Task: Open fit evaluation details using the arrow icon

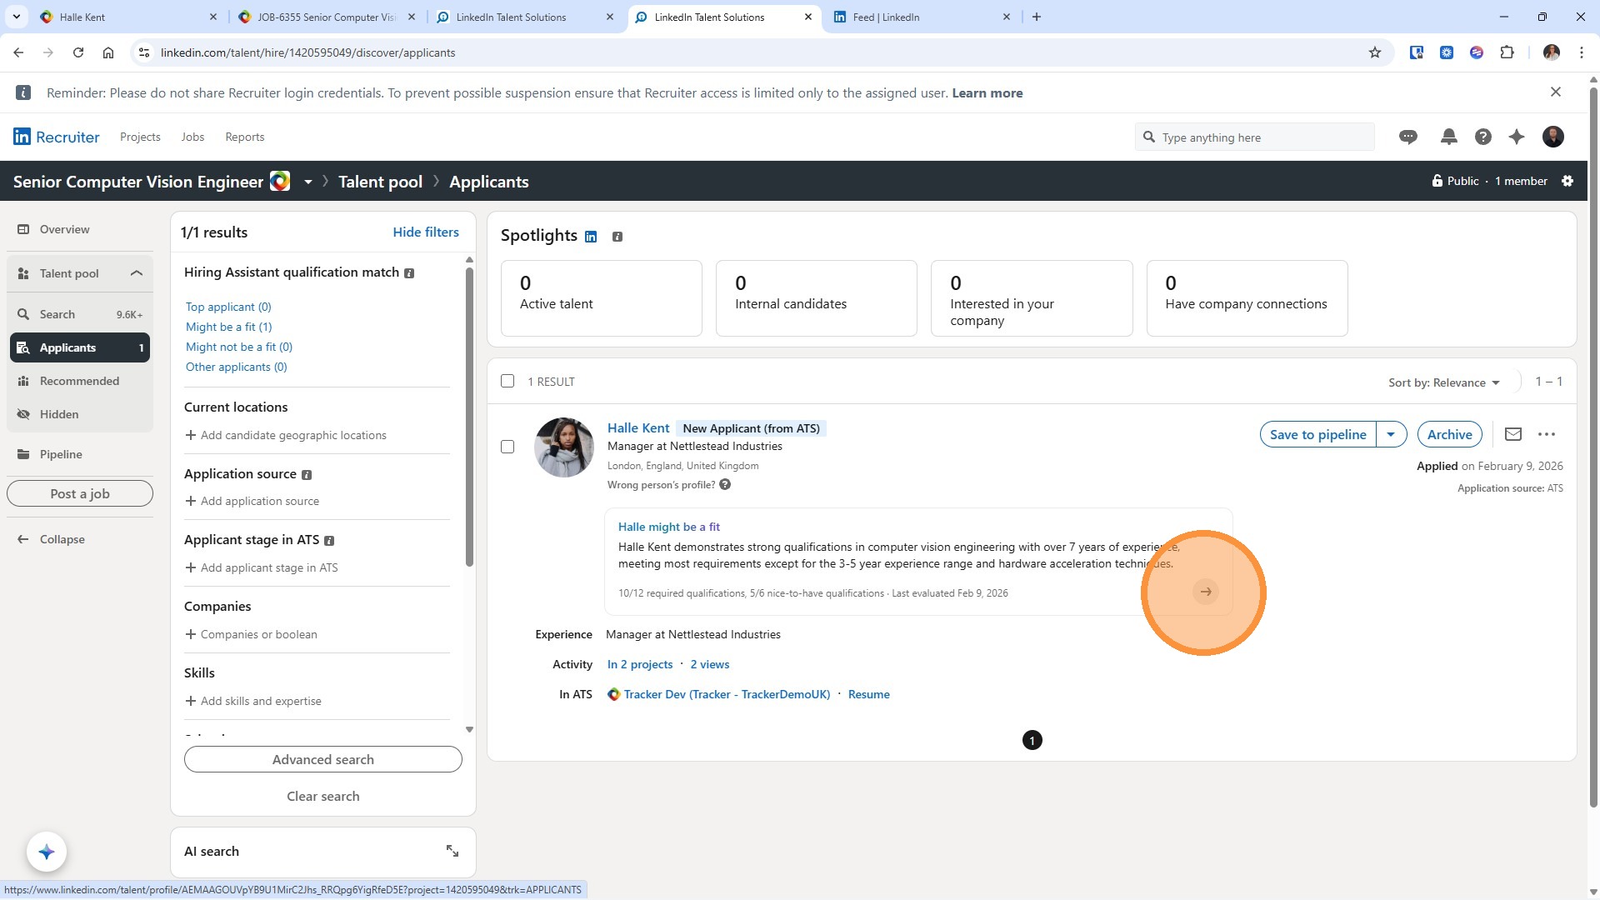Action: (x=1205, y=592)
